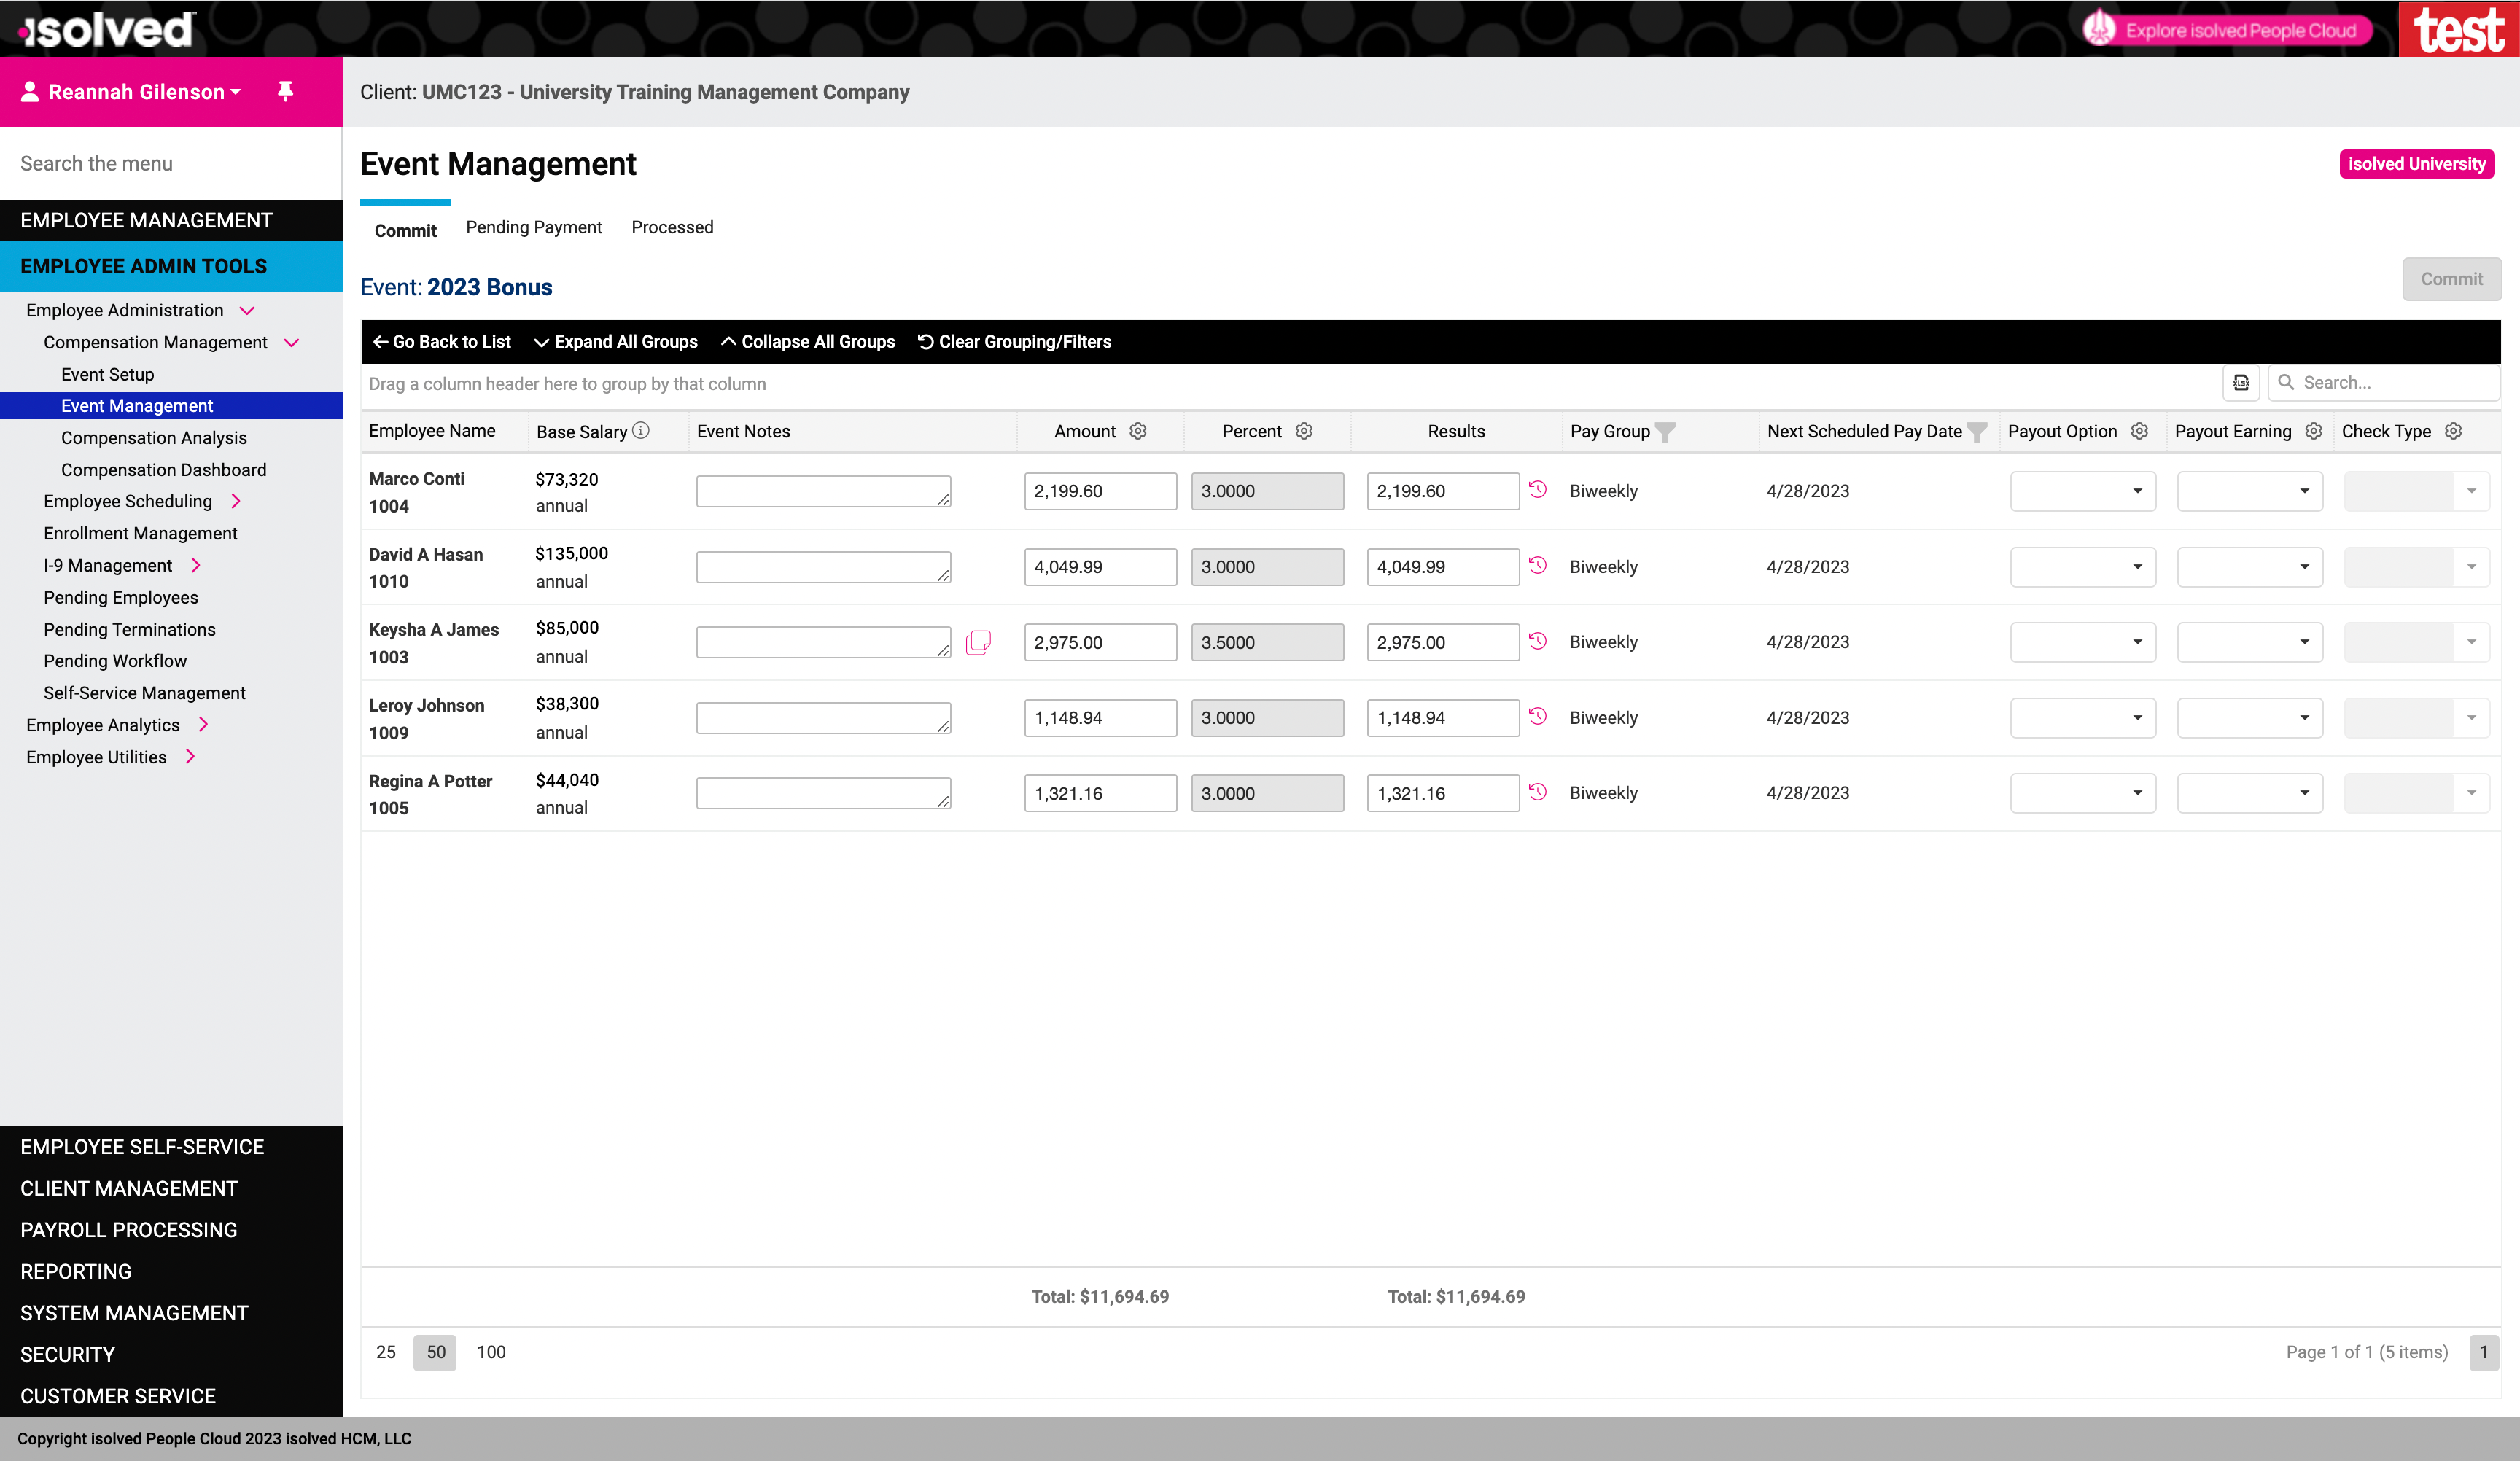Click Go Back to List navigation link
Screen dimensions: 2520x1461
440,341
